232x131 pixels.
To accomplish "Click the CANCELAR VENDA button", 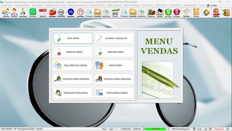I will coord(73,52).
